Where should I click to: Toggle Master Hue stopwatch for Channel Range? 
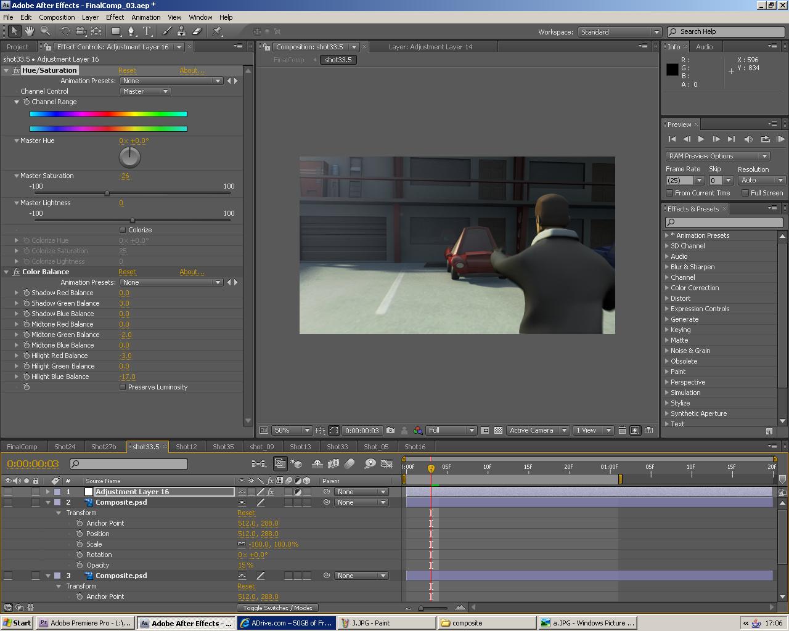(x=27, y=102)
